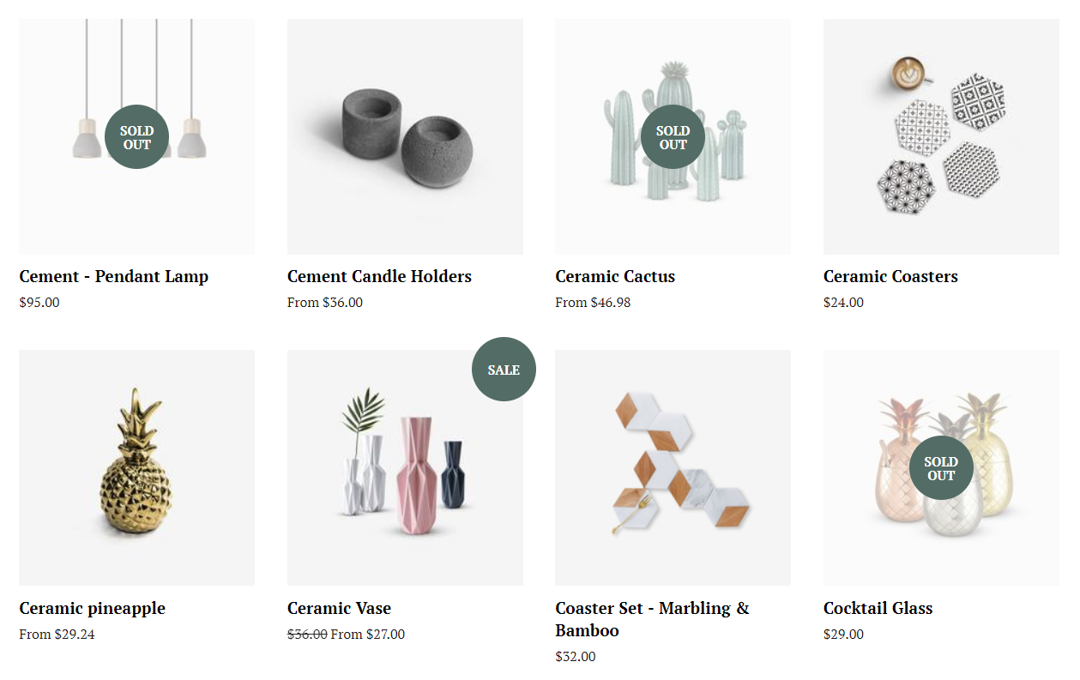The image size is (1080, 680).
Task: Open the Cocktail Glass title link
Action: pos(878,608)
